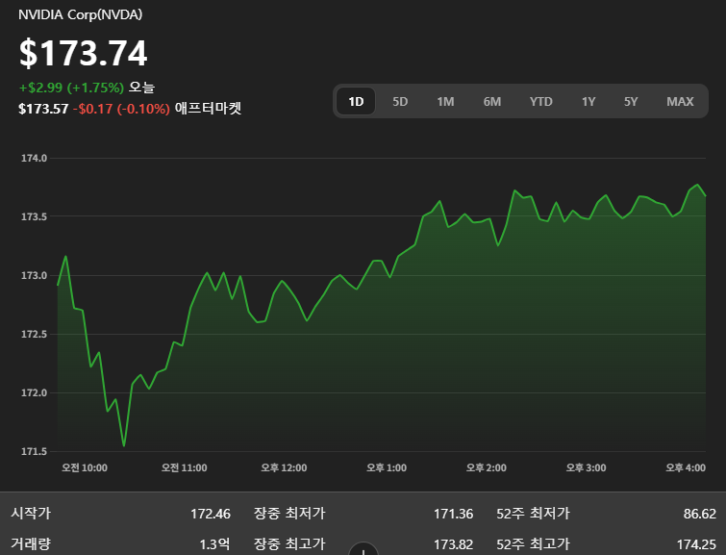The width and height of the screenshot is (726, 555).
Task: Click the 173.82 intraday high value
Action: 453,544
